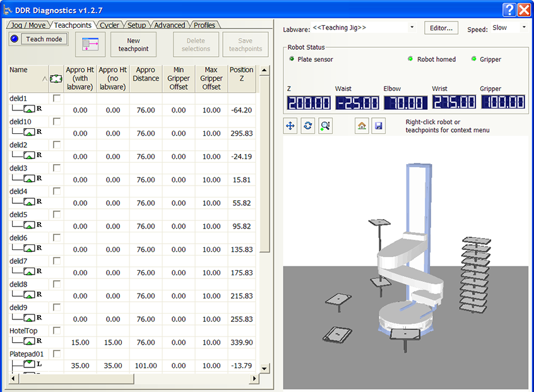Enable the Platepad01 checkbox

pyautogui.click(x=57, y=354)
